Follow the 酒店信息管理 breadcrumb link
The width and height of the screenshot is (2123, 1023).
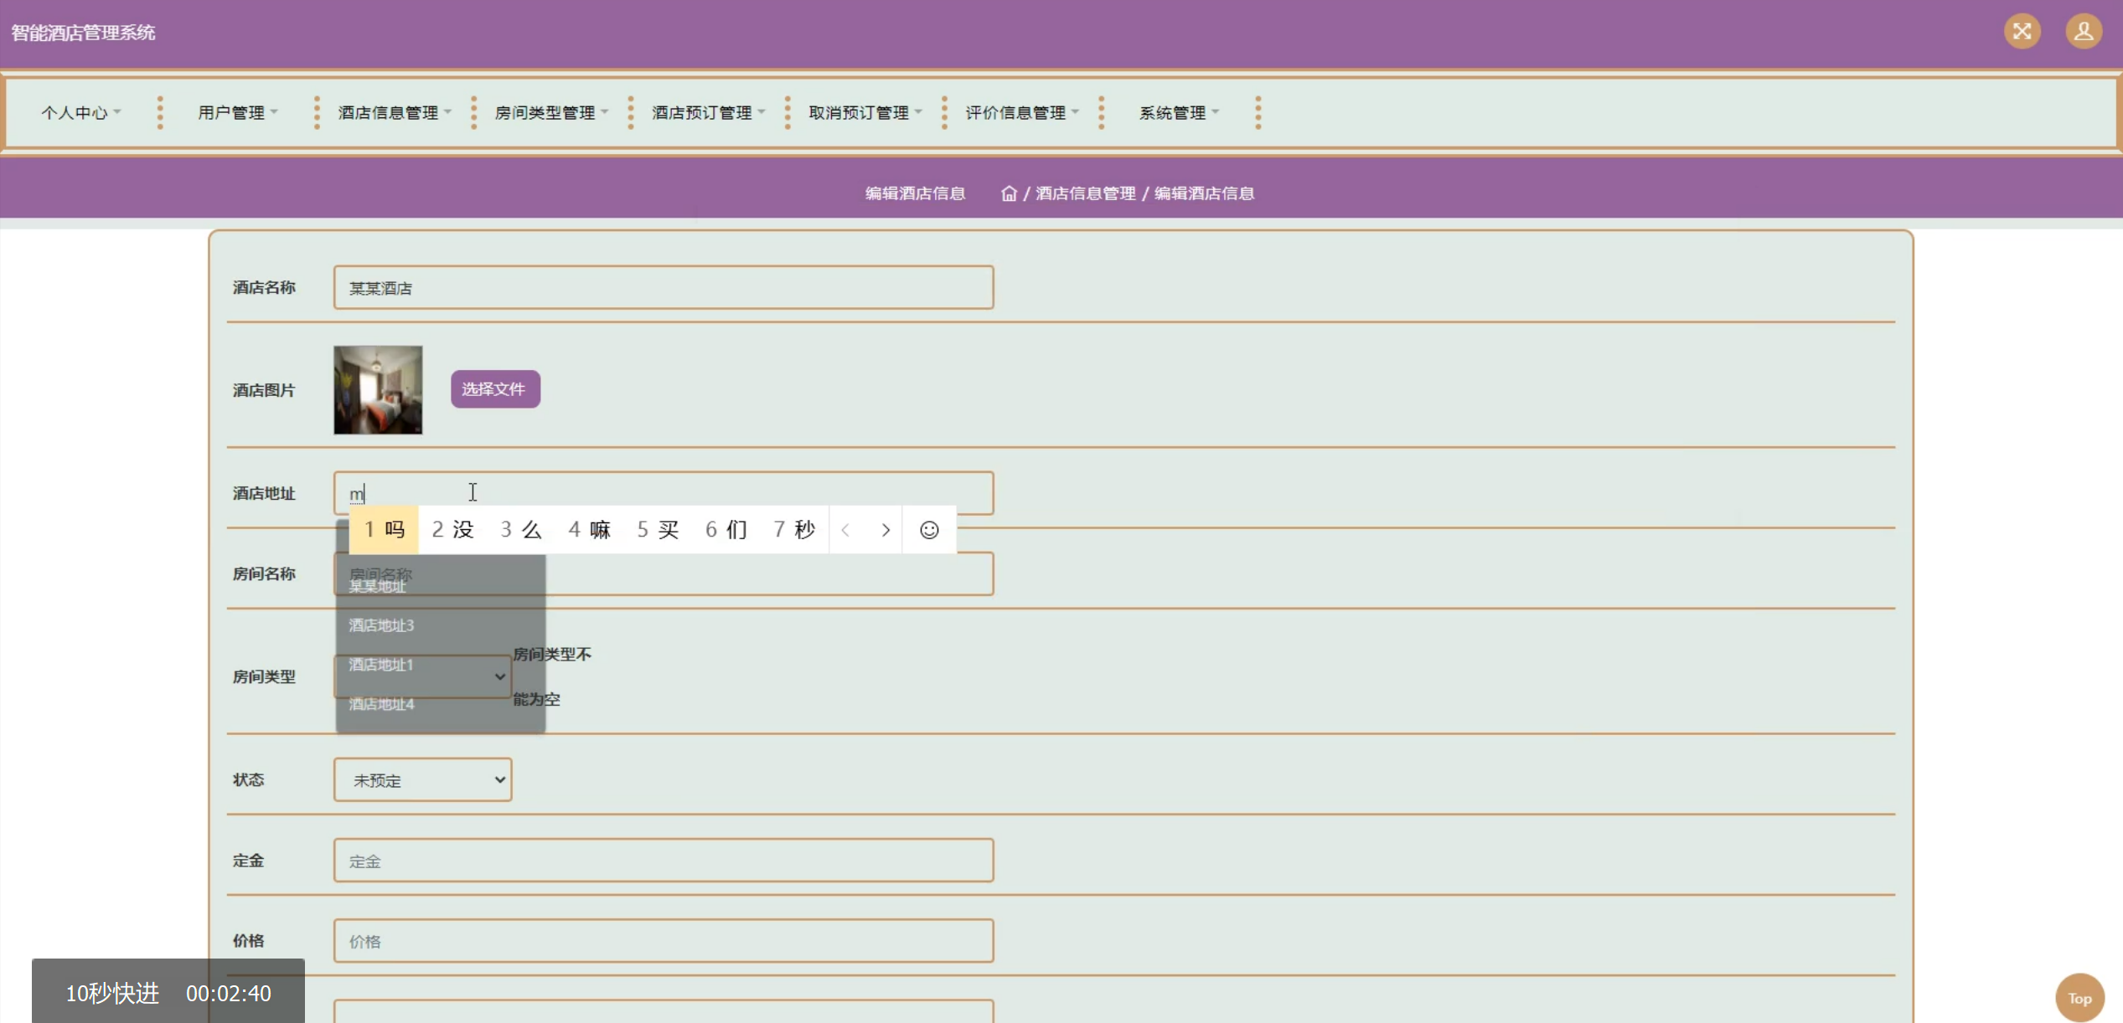pyautogui.click(x=1085, y=193)
